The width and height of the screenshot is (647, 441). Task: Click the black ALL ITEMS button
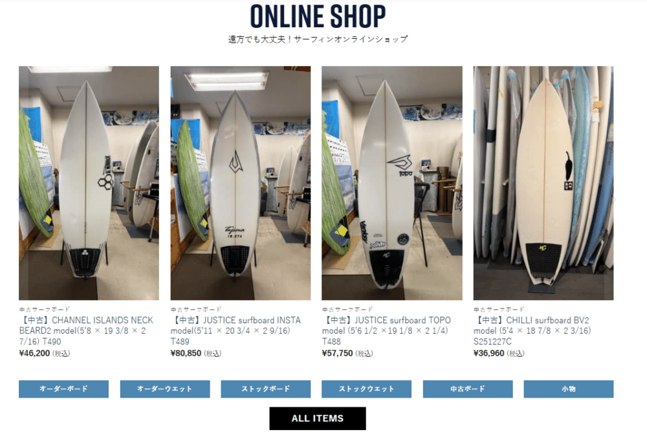(318, 418)
